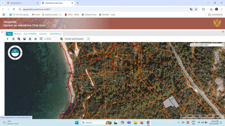The image size is (225, 126).
Task: Click the map scale input field
Action: 52,39
